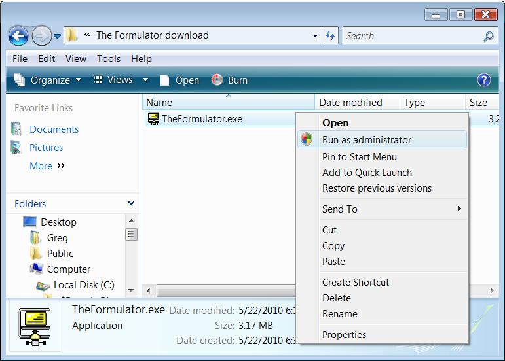
Task: Click the folder tree scroll-down arrow
Action: click(131, 290)
